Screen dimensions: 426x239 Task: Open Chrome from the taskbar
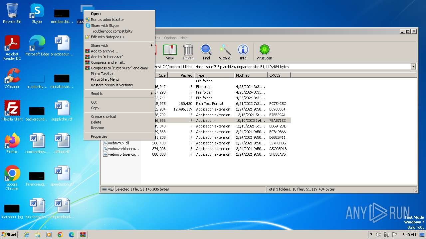pyautogui.click(x=60, y=235)
